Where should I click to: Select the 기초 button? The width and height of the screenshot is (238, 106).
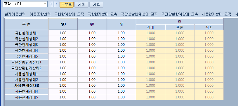[96, 4]
